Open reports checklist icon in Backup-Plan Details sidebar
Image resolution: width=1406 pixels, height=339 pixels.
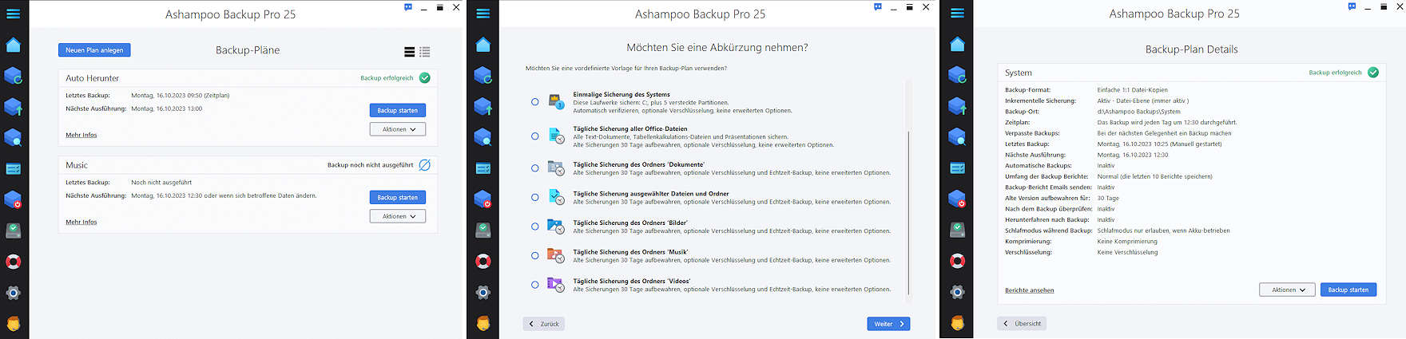(958, 169)
